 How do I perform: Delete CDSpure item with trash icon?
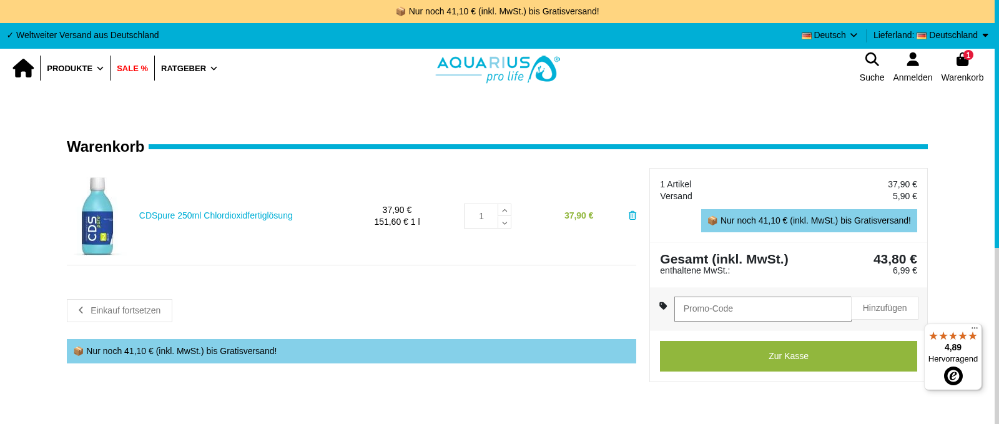pyautogui.click(x=632, y=215)
